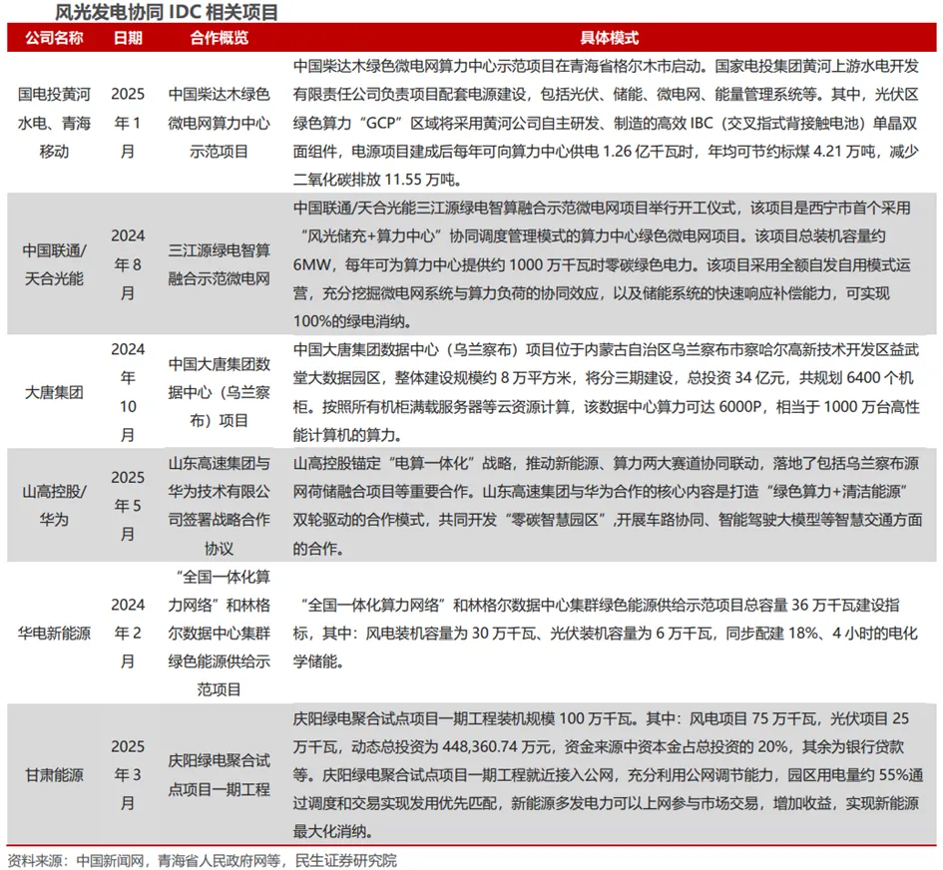This screenshot has height=870, width=943.
Task: Select the 具体模式 column header
Action: pos(611,36)
